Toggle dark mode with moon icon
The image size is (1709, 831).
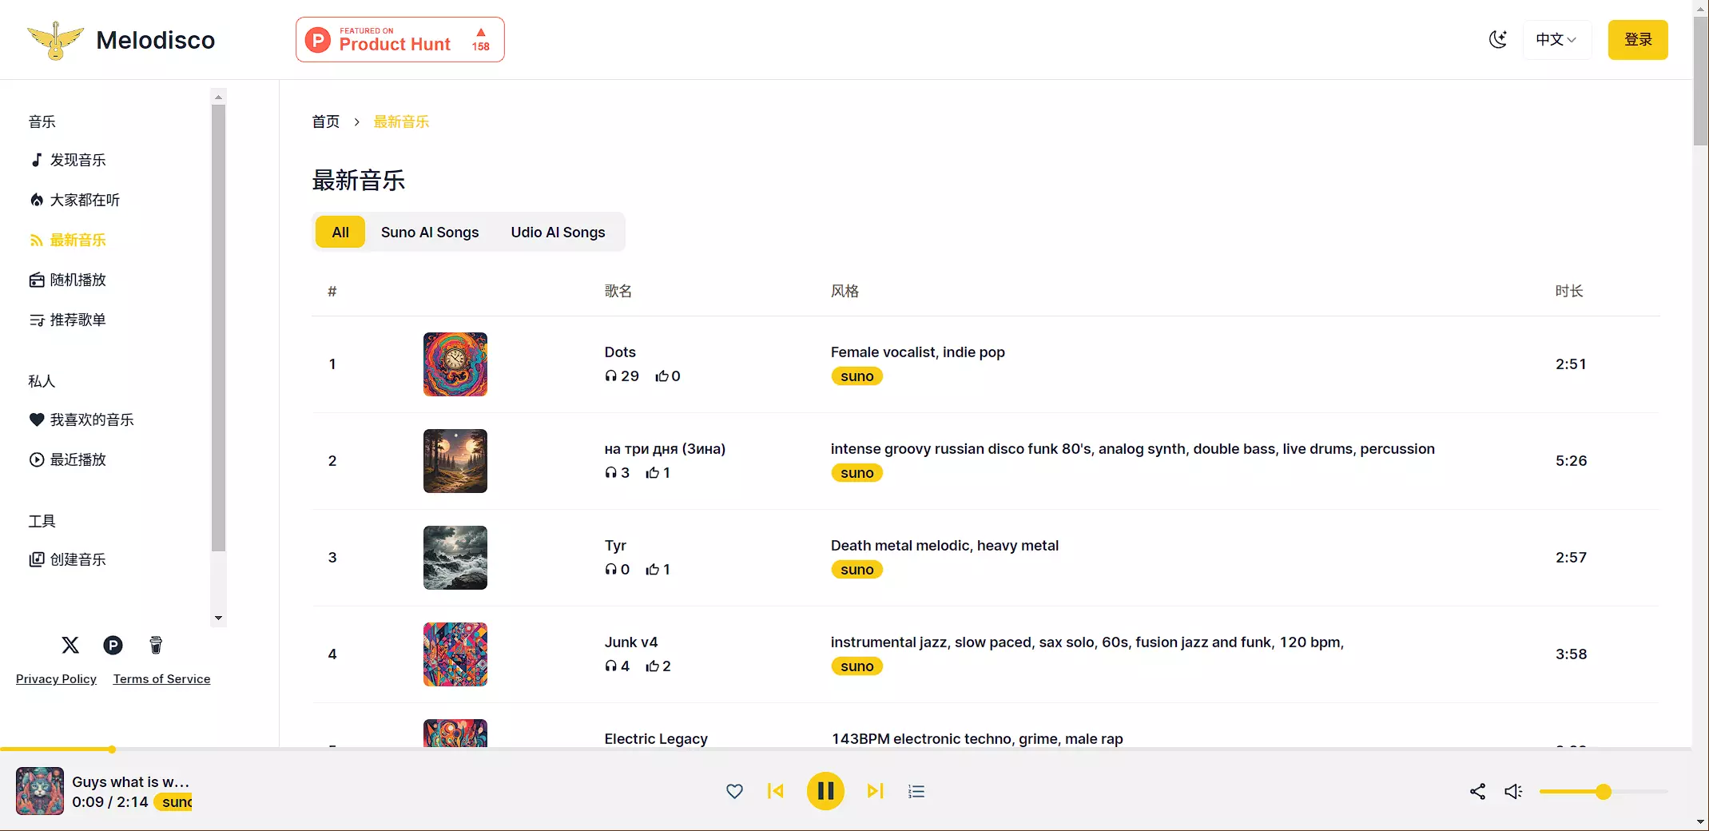pyautogui.click(x=1498, y=39)
